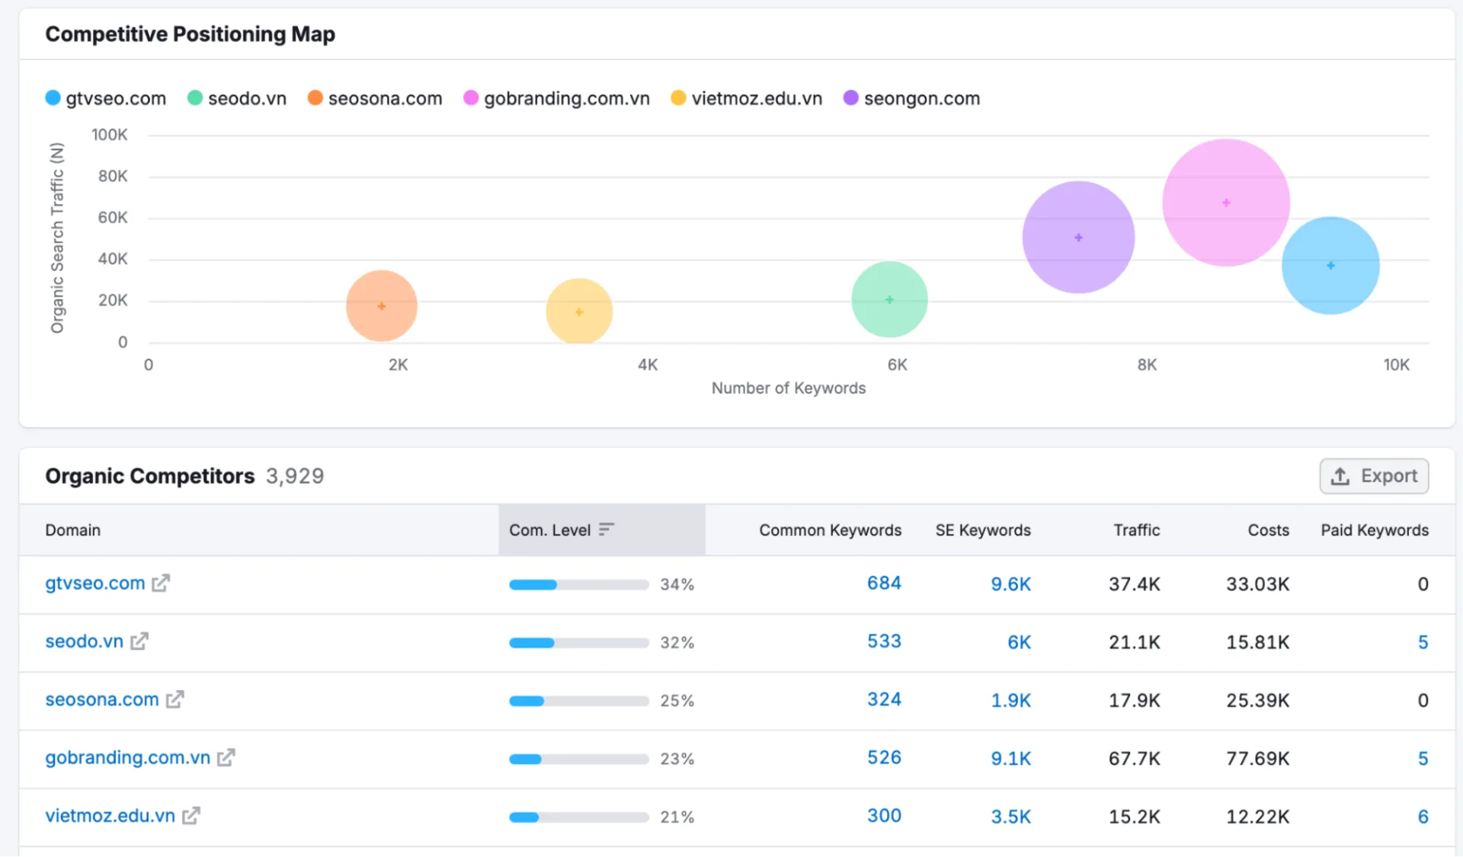Open vietmoz.edu.vn via its external link icon
1463x857 pixels.
point(190,816)
